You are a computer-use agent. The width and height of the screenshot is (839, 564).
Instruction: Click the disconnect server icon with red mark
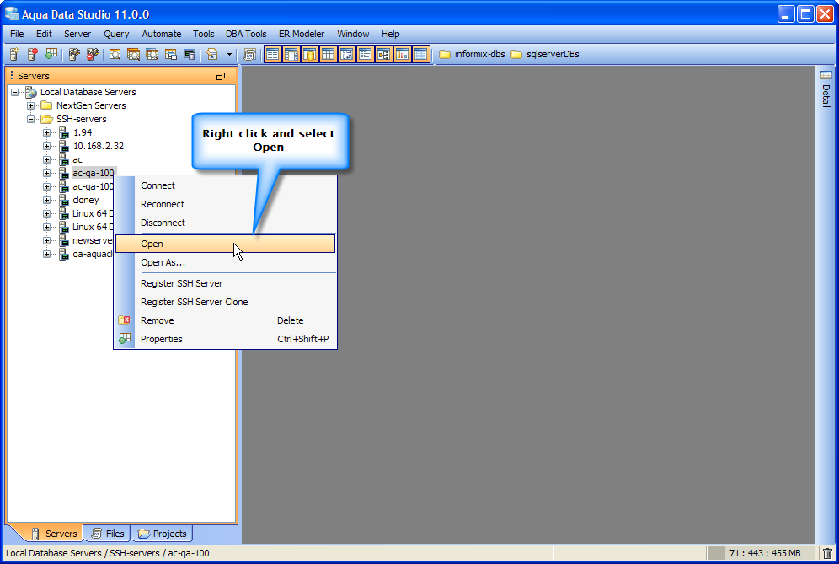click(94, 54)
